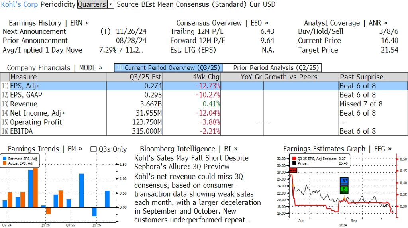Click the Current Price 16.40 value

pyautogui.click(x=390, y=41)
